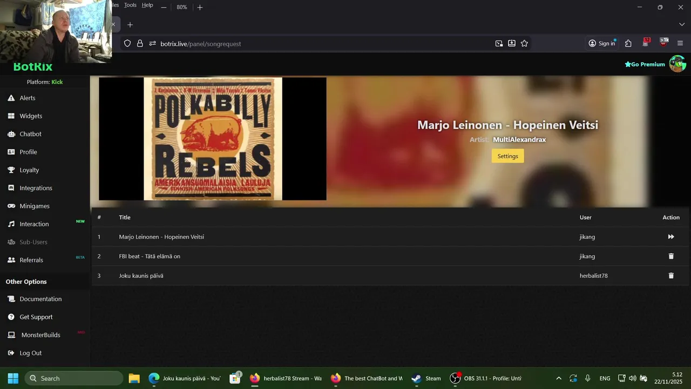Click the row FBI beat - Tätä elämä on
Viewport: 691px width, 389px height.
[390, 256]
